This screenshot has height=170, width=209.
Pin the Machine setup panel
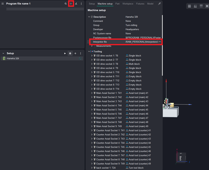[x=159, y=4]
